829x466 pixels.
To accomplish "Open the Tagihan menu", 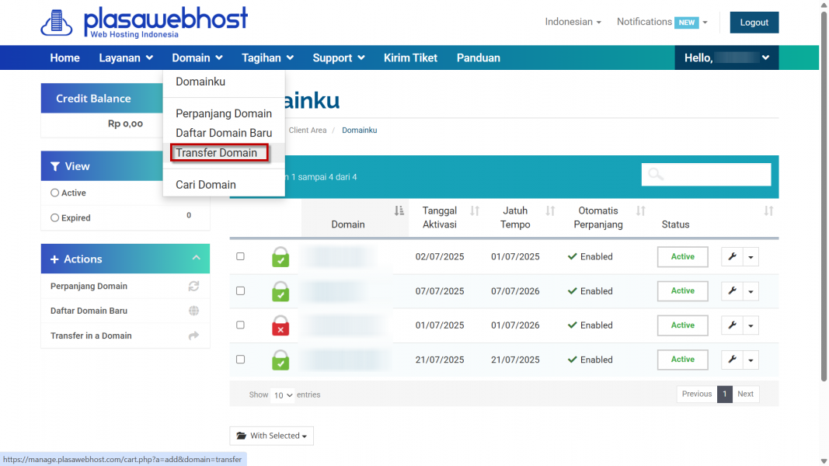I will pyautogui.click(x=267, y=57).
